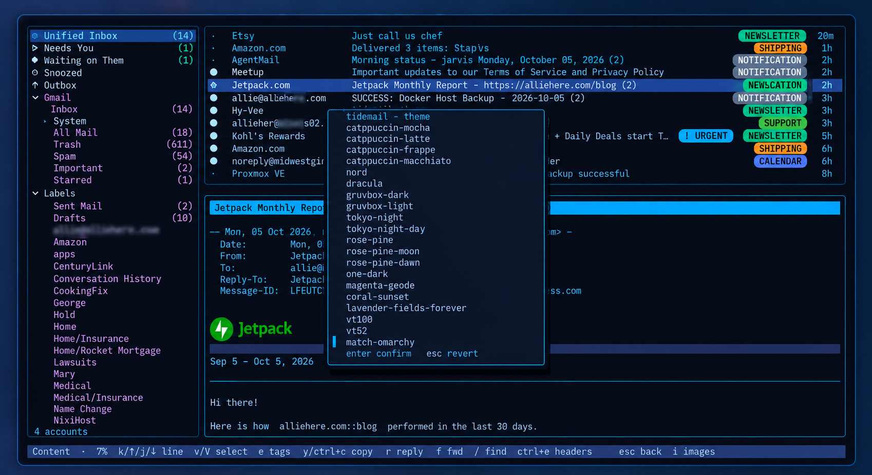Select the tokyo-night theme
872x475 pixels.
pos(374,217)
